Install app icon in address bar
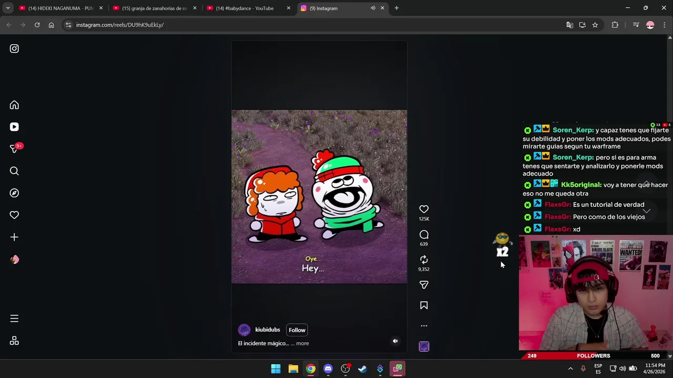The image size is (673, 378). (582, 25)
